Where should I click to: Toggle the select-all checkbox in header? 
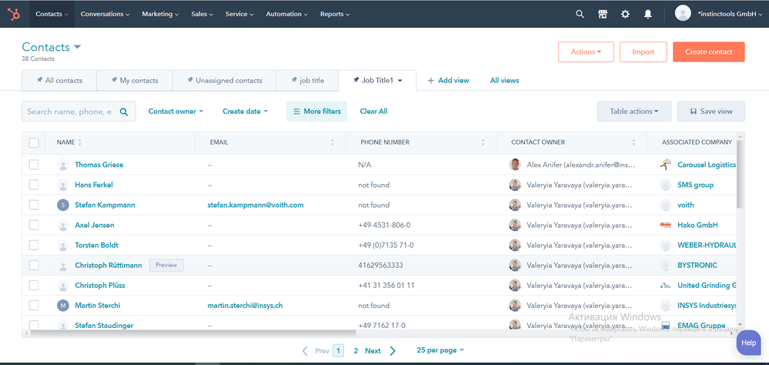tap(34, 142)
